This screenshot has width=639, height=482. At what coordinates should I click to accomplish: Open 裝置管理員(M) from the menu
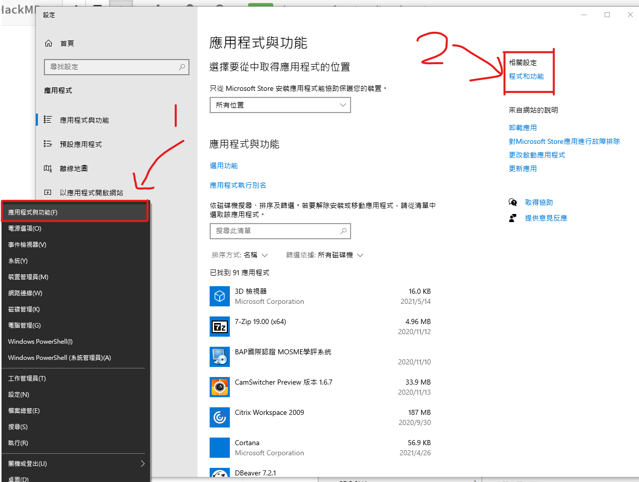pyautogui.click(x=75, y=277)
